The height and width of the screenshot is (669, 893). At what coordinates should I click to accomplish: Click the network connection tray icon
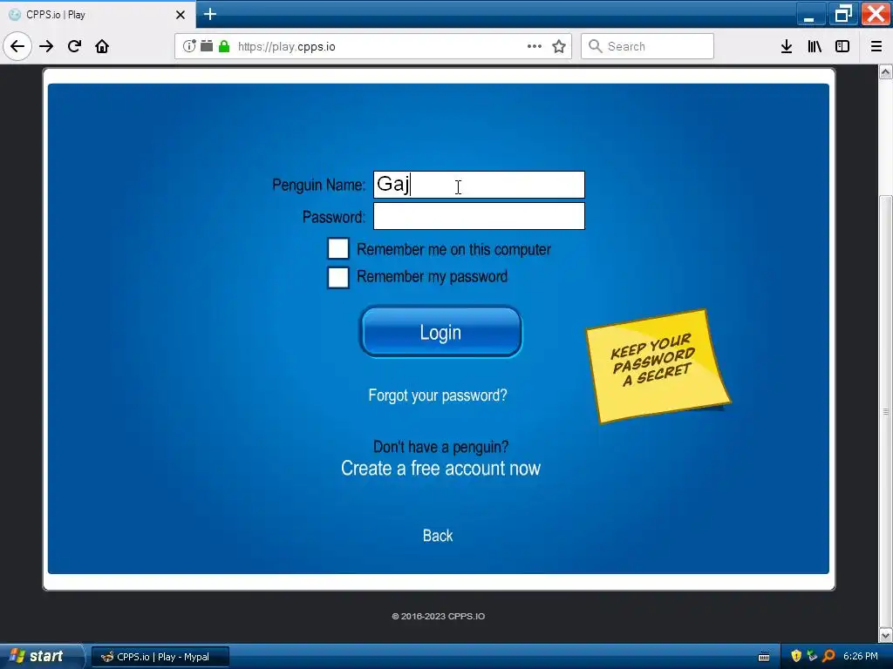[x=813, y=657]
